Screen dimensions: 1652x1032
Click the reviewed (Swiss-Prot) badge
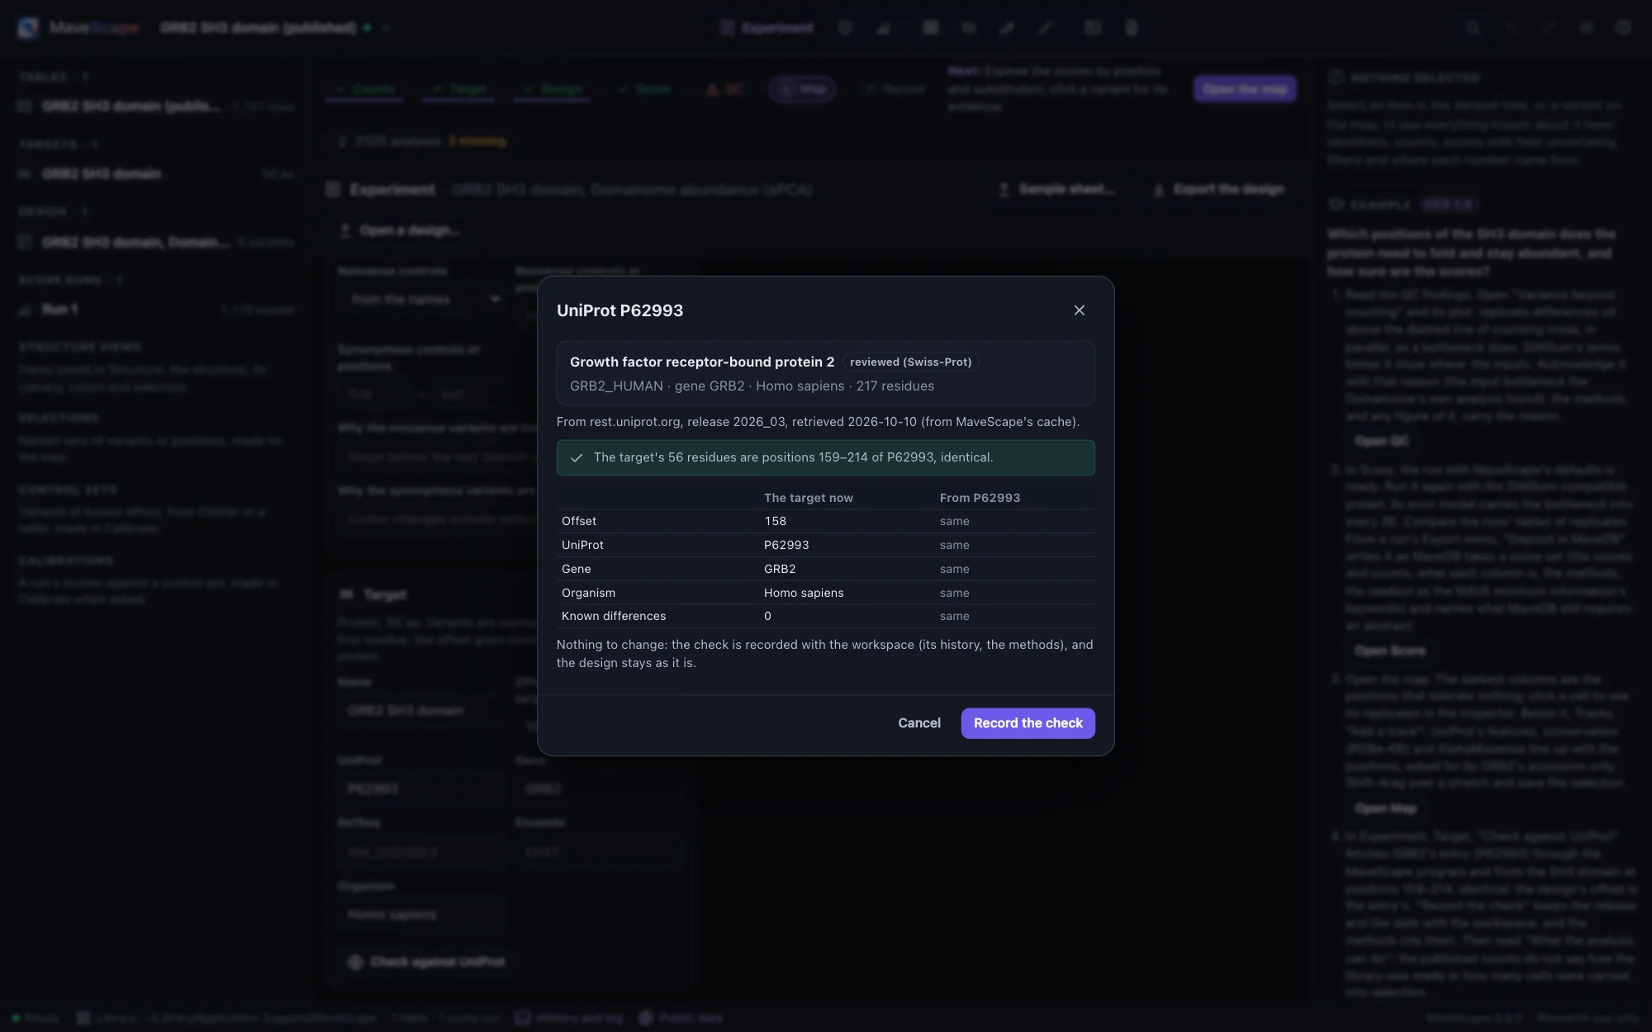910,362
